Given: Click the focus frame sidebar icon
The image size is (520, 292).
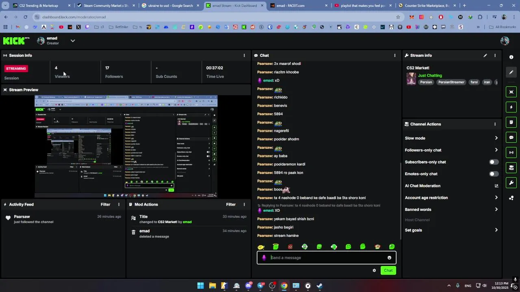Looking at the screenshot, I should pos(511,92).
